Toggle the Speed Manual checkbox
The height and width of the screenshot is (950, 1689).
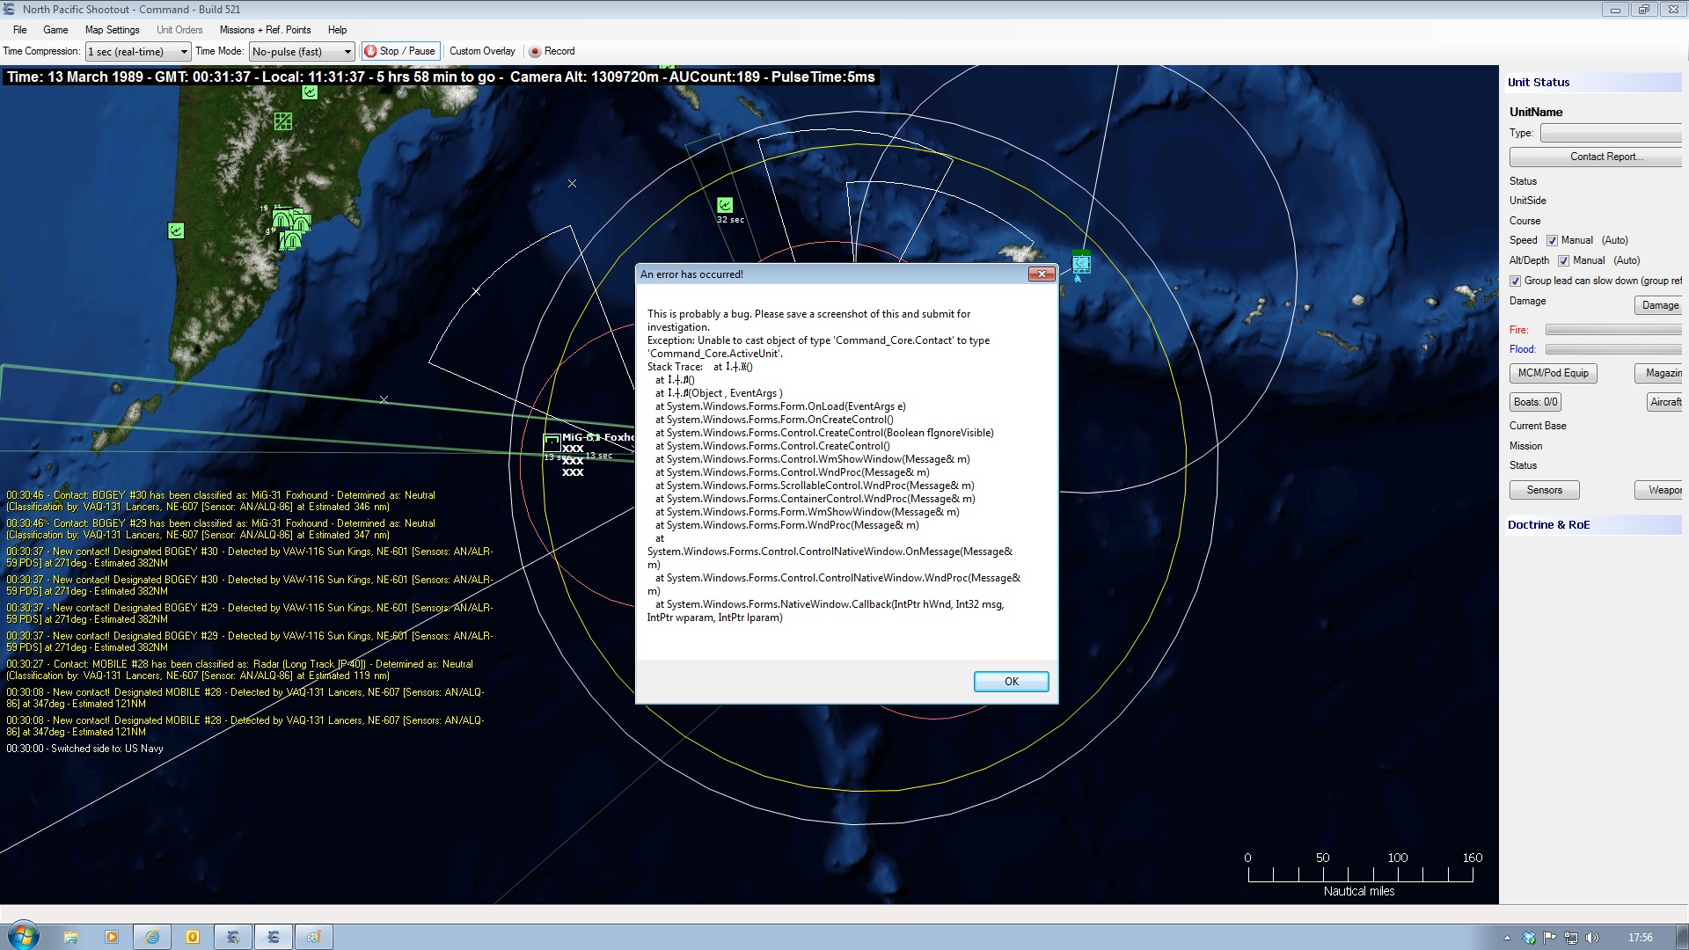tap(1552, 240)
